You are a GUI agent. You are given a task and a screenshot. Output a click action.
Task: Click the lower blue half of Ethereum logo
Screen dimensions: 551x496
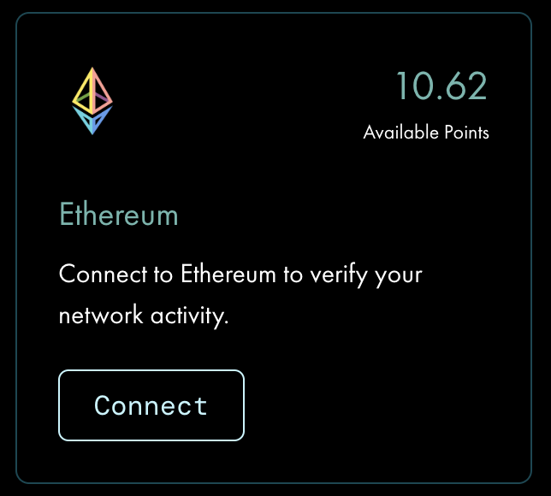(92, 120)
